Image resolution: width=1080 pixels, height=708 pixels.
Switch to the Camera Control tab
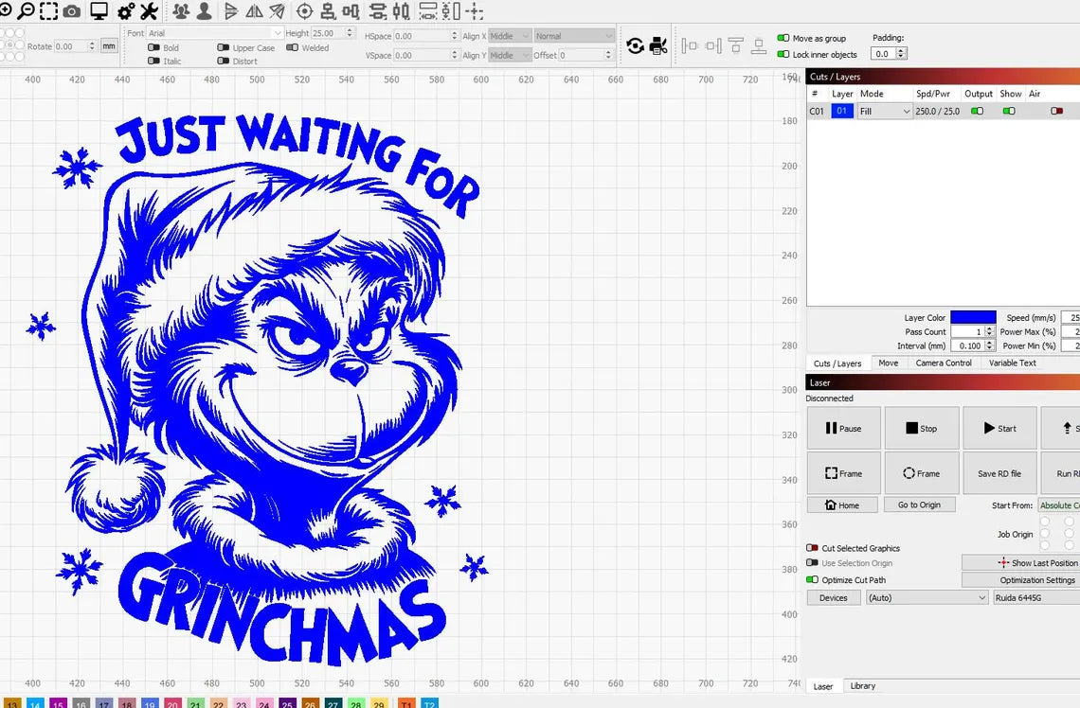click(x=943, y=363)
